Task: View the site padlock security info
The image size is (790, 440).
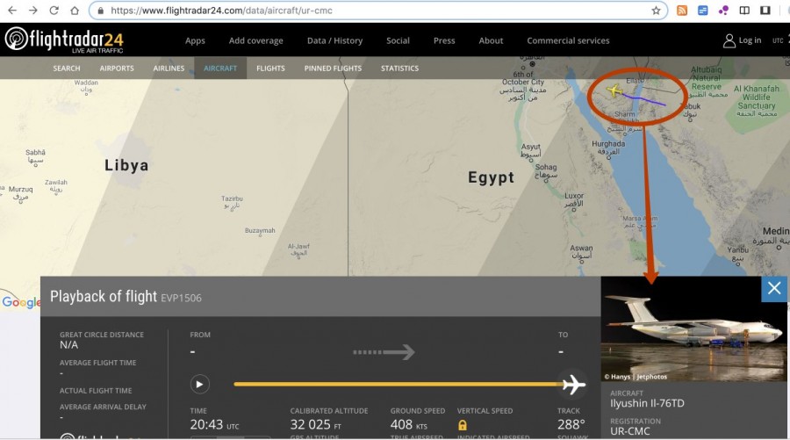Action: [x=101, y=11]
